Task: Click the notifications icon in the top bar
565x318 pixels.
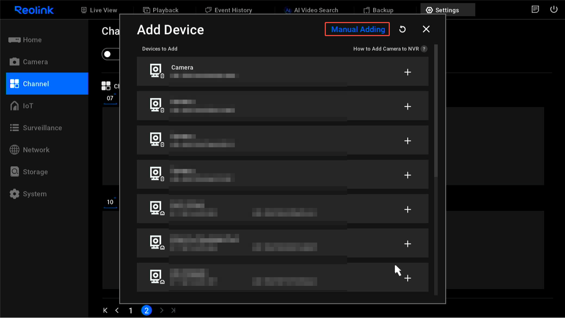Action: point(535,9)
